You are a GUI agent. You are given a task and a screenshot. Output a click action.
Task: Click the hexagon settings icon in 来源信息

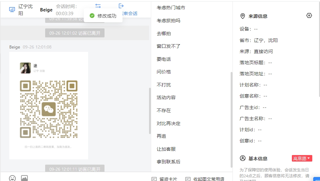pos(309,15)
